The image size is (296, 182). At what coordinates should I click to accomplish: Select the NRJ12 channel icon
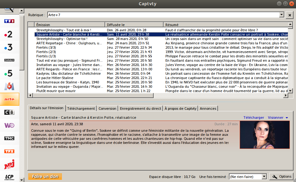pyautogui.click(x=9, y=164)
